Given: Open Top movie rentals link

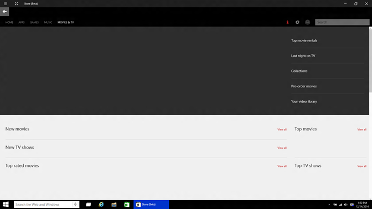Looking at the screenshot, I should pos(304,40).
